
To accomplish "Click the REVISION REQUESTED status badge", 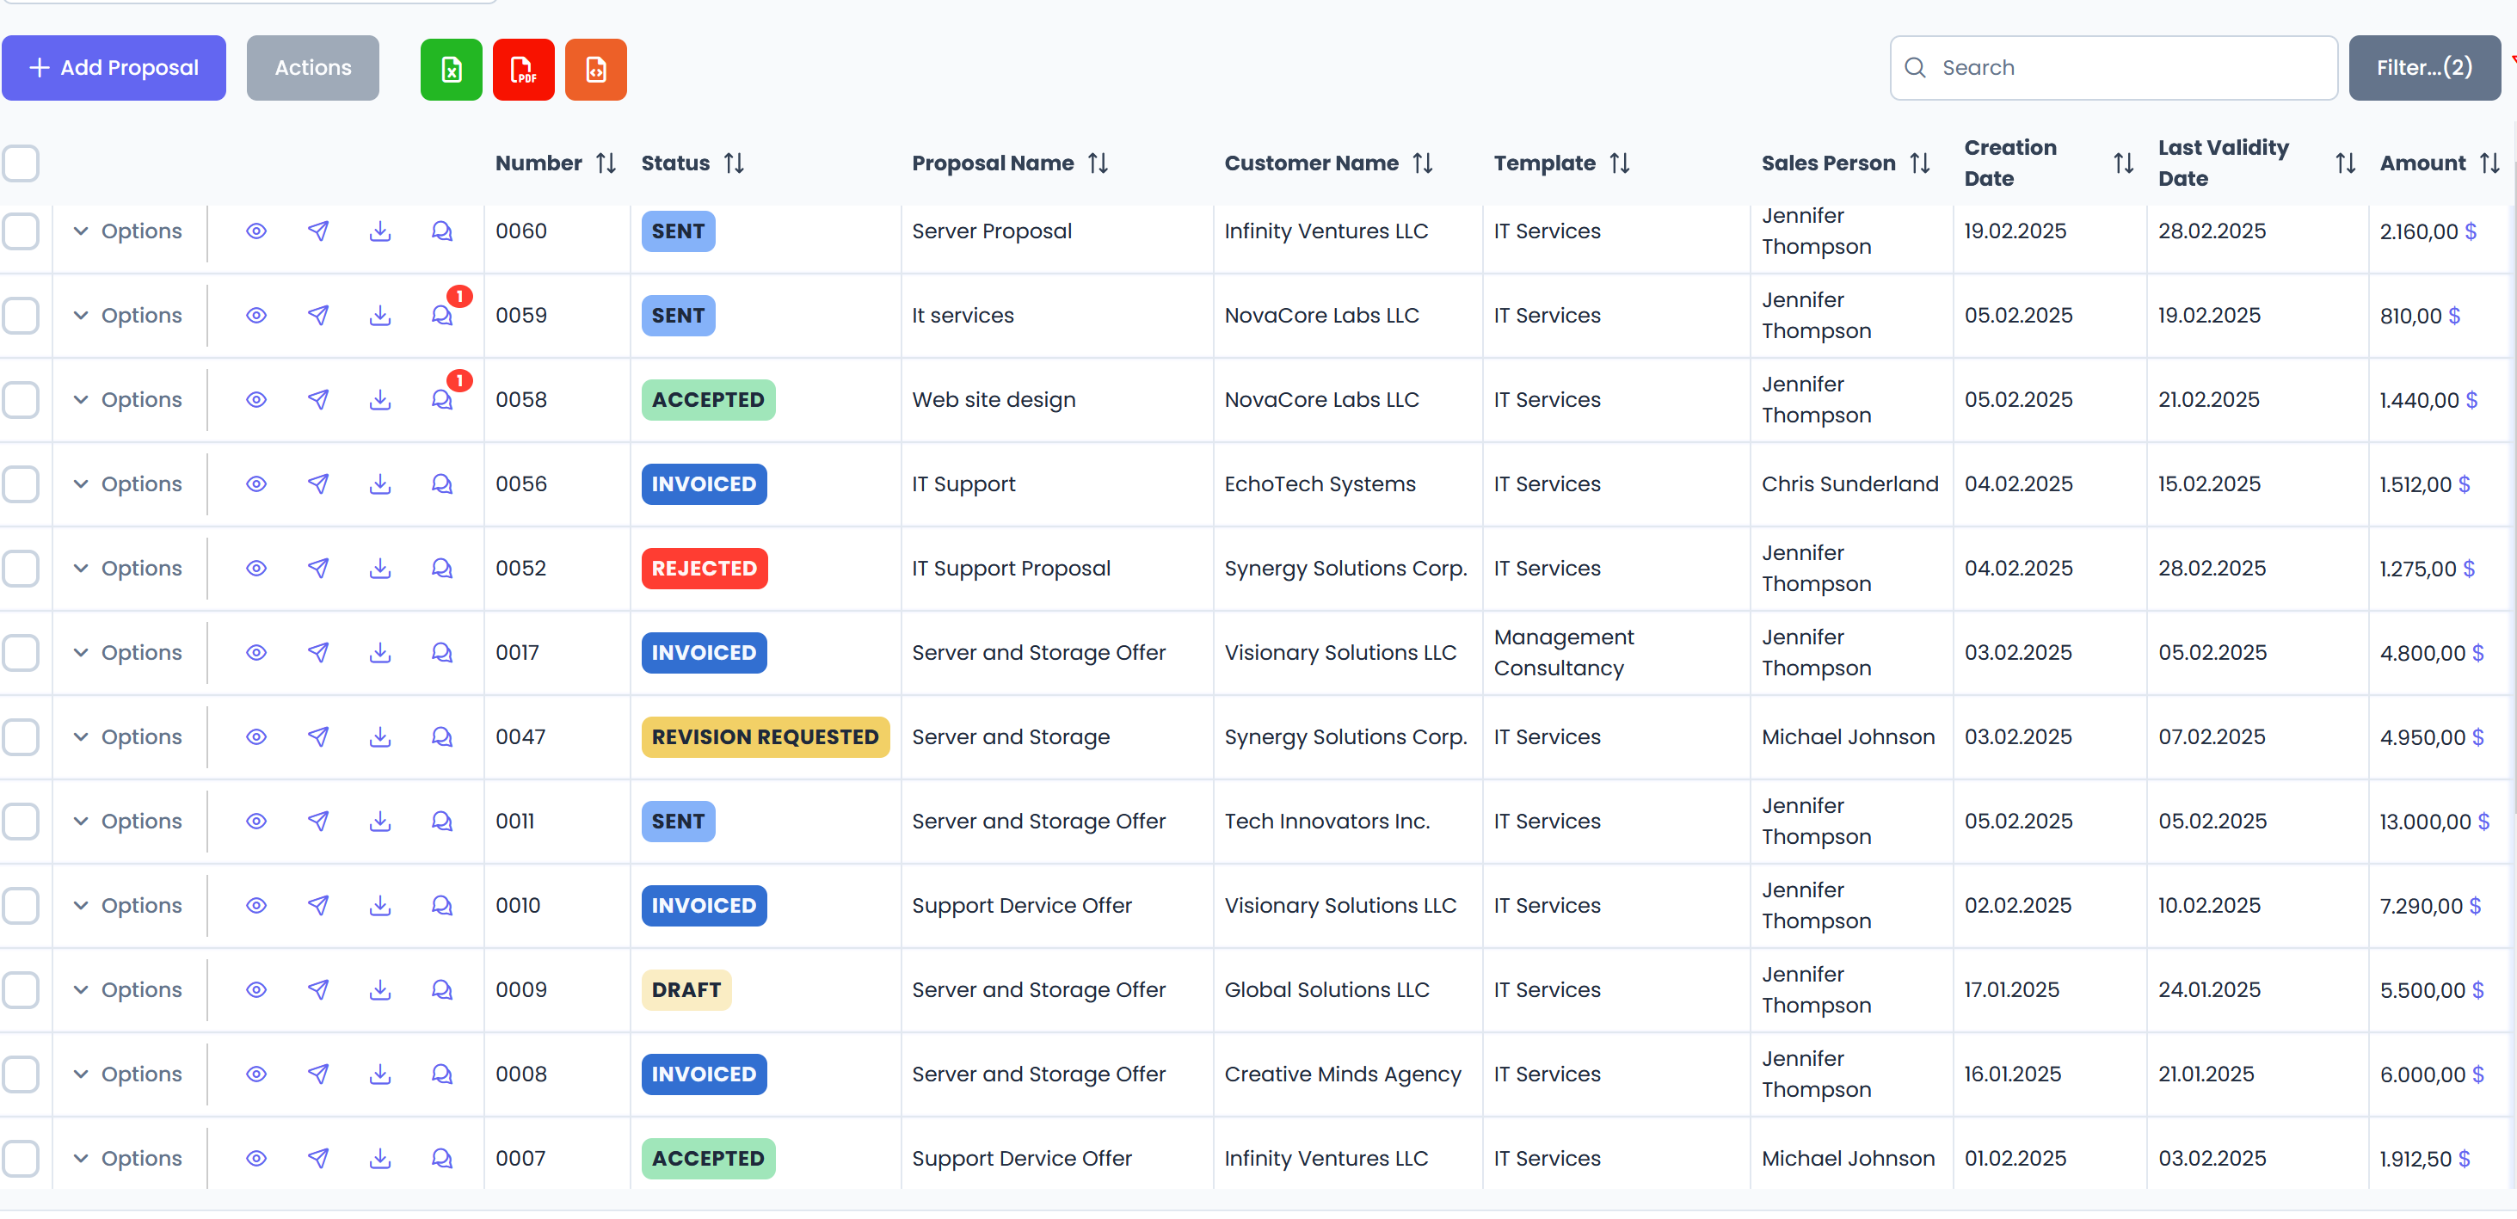I will [x=765, y=737].
